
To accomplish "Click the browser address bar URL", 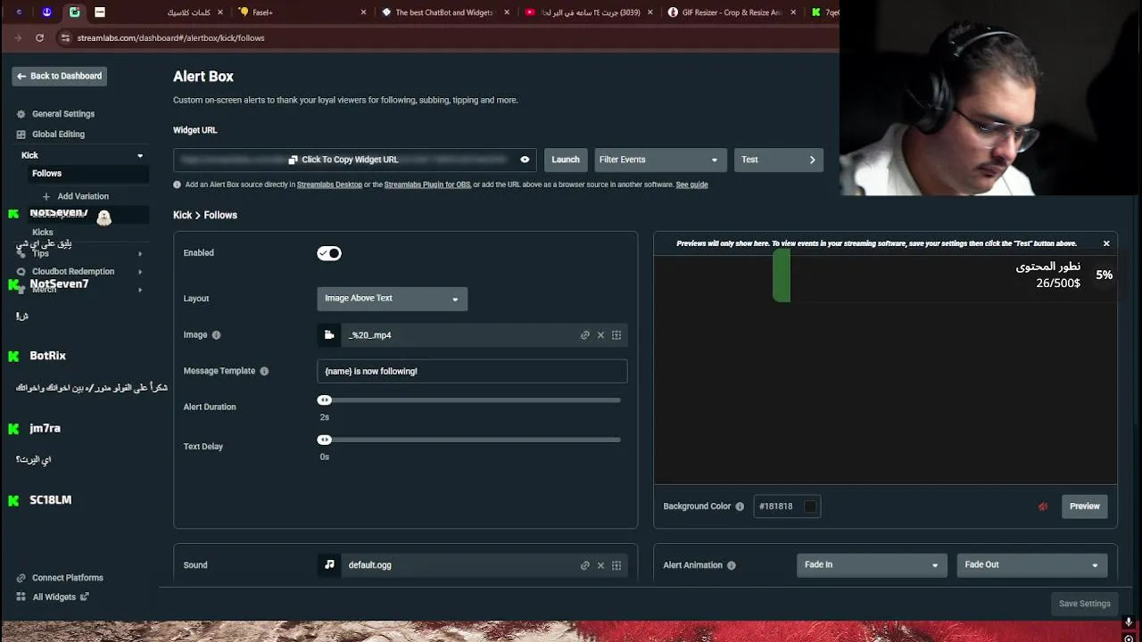I will click(170, 38).
